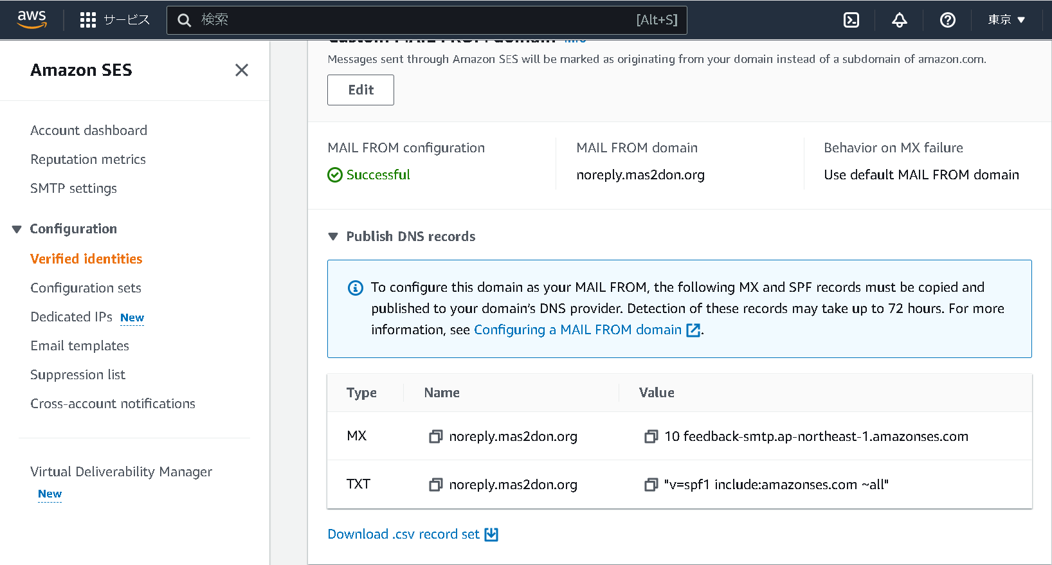The height and width of the screenshot is (565, 1052).
Task: Click Download .csv record set link
Action: click(x=404, y=534)
